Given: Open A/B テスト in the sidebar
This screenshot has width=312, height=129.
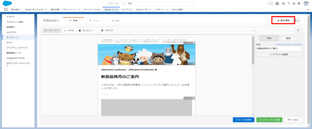Looking at the screenshot, I should pos(12,32).
